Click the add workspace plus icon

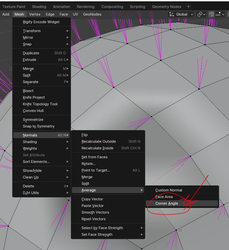click(x=188, y=7)
